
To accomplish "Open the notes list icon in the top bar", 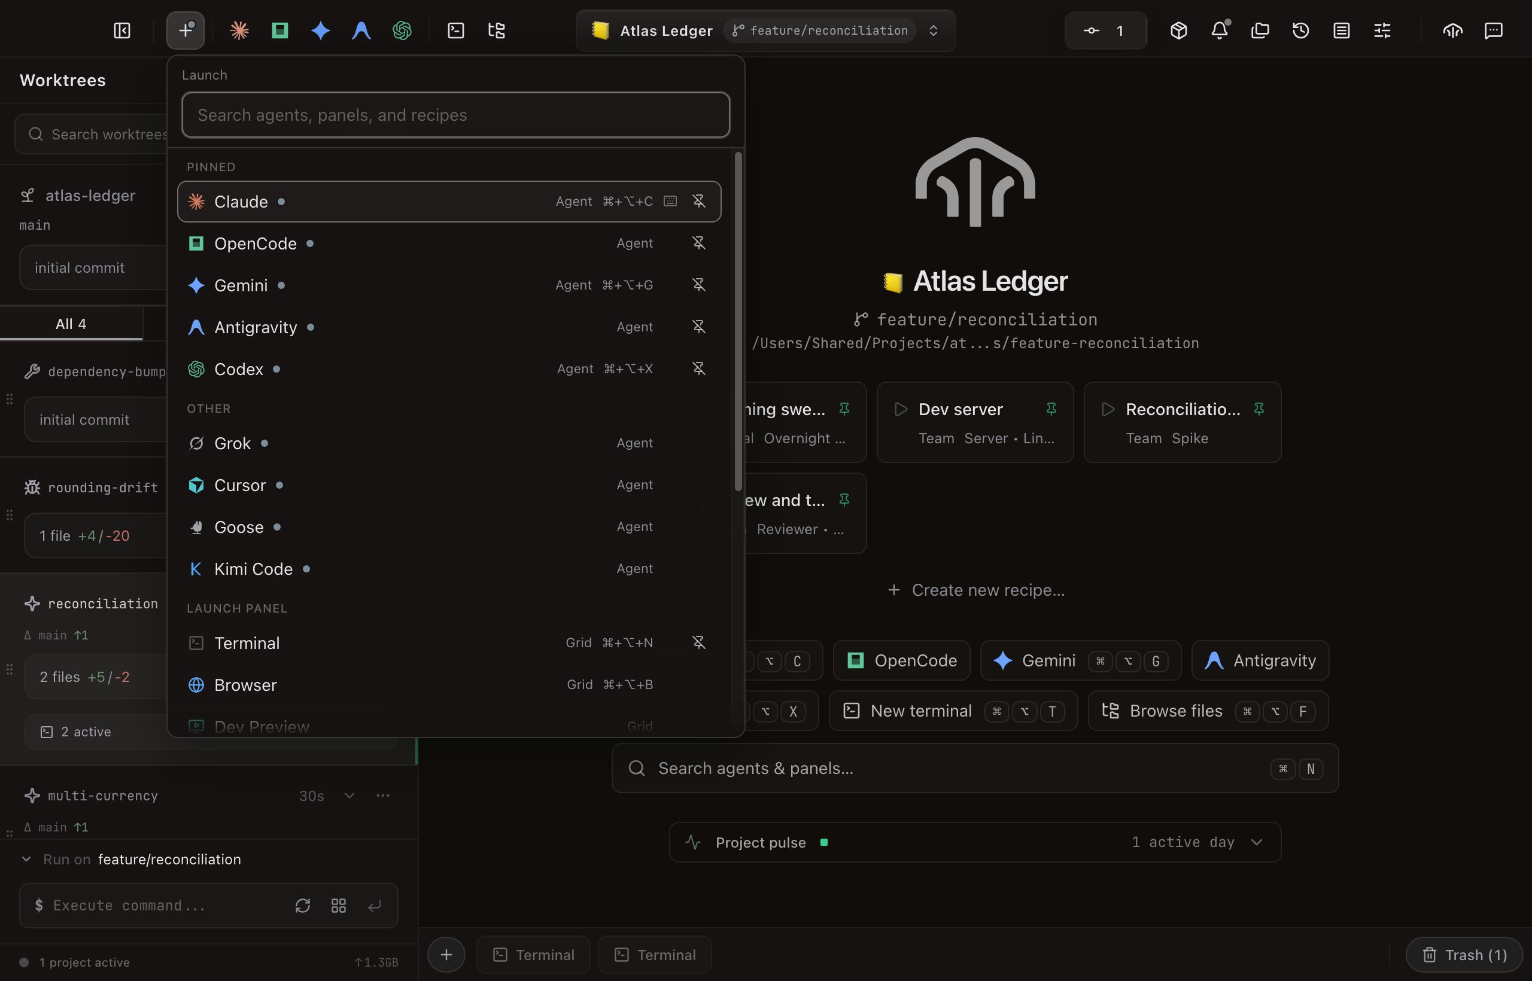I will point(1342,31).
